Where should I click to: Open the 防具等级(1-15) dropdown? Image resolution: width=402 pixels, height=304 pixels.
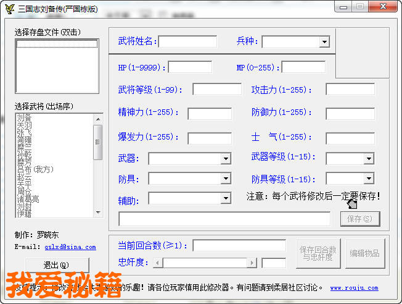pos(368,179)
